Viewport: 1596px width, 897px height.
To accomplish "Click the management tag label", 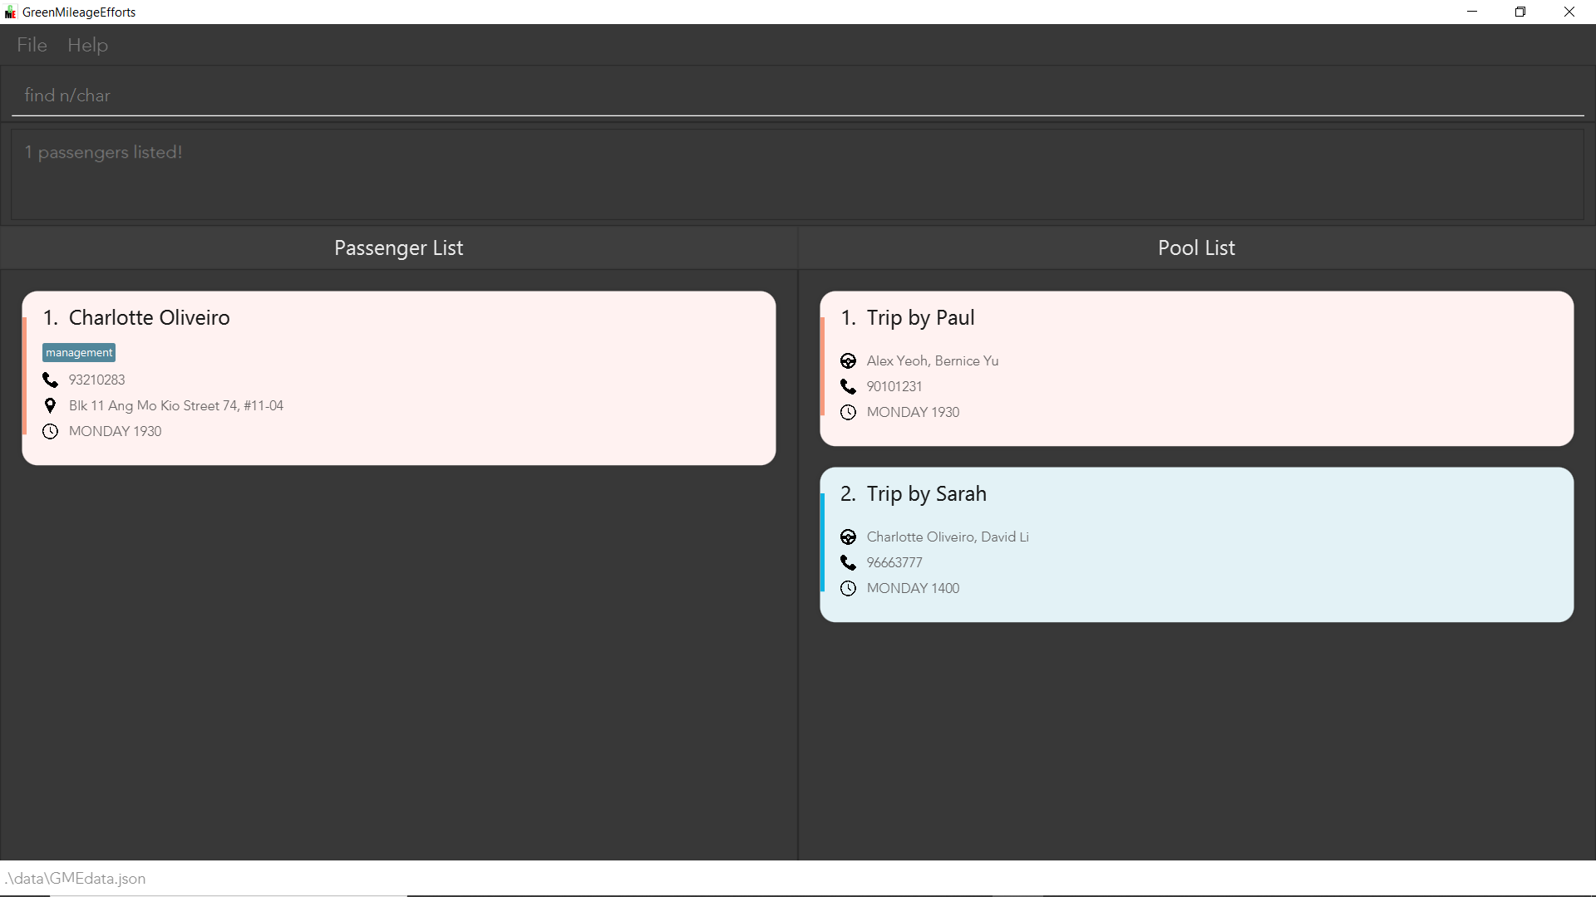I will click(x=79, y=353).
